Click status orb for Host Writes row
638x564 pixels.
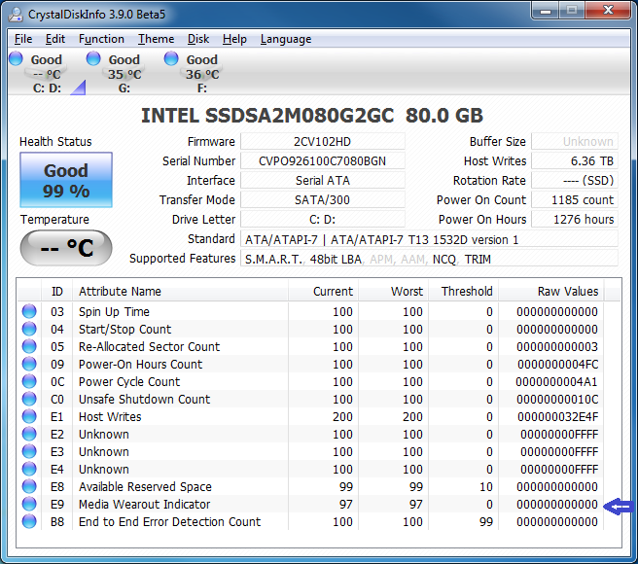(x=29, y=416)
